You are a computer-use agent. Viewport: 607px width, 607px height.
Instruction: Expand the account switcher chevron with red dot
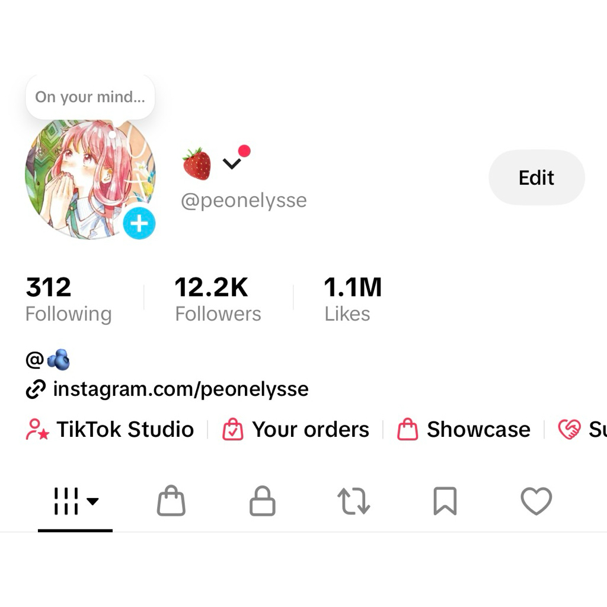234,161
